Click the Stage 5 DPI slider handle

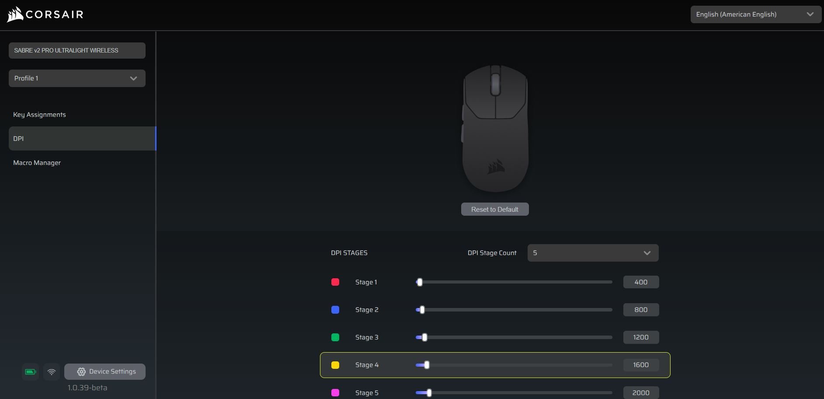(x=429, y=393)
